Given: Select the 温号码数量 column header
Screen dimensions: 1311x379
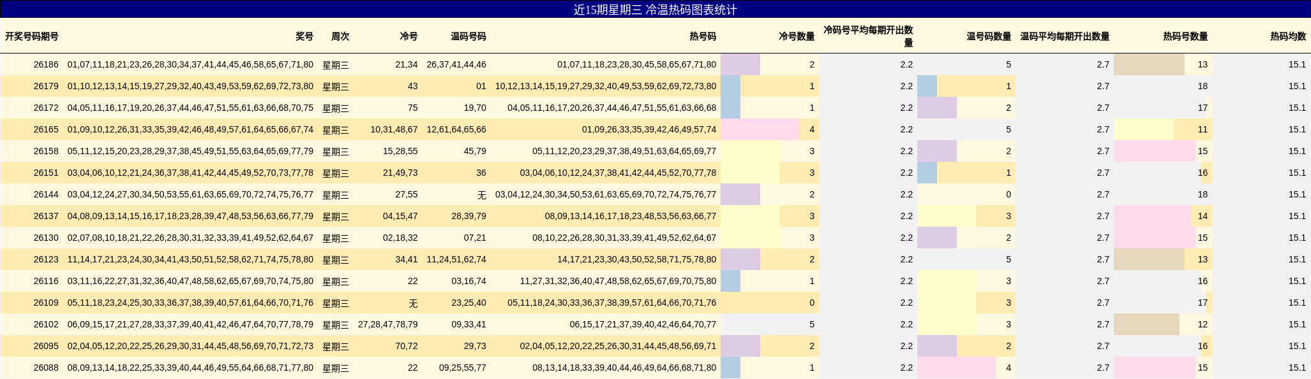Looking at the screenshot, I should click(989, 36).
